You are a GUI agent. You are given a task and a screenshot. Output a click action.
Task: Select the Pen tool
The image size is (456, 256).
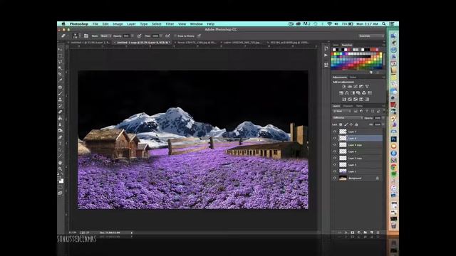tap(60, 137)
